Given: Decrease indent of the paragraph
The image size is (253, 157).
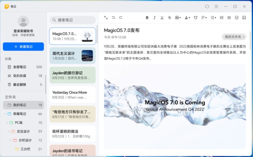Looking at the screenshot, I should point(229,18).
